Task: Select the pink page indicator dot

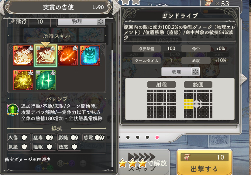Action: 157,137
